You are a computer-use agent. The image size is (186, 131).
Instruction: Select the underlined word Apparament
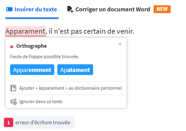(25, 31)
